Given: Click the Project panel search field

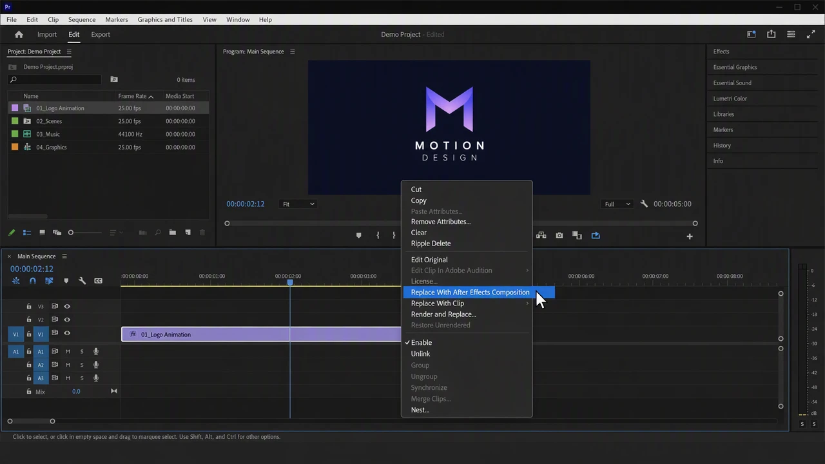Looking at the screenshot, I should tap(55, 80).
